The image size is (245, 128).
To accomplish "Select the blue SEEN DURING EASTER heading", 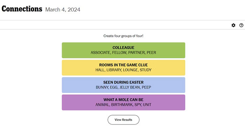I will (x=124, y=82).
